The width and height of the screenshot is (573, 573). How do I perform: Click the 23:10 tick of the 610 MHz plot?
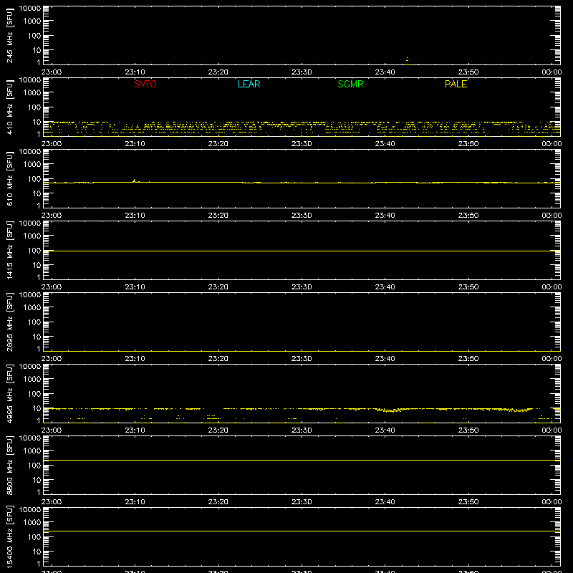click(x=135, y=216)
